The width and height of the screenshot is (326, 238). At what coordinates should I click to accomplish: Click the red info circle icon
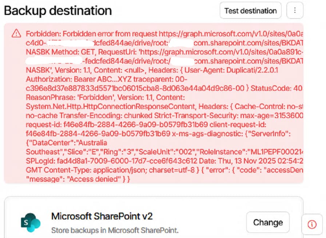[x=312, y=225]
